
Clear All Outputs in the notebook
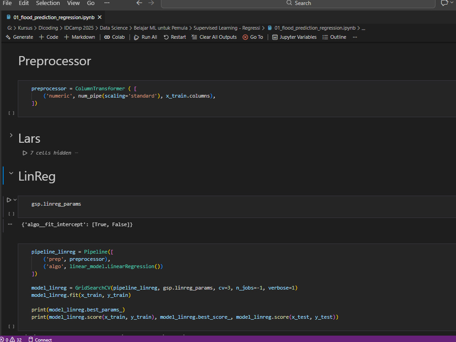point(214,37)
